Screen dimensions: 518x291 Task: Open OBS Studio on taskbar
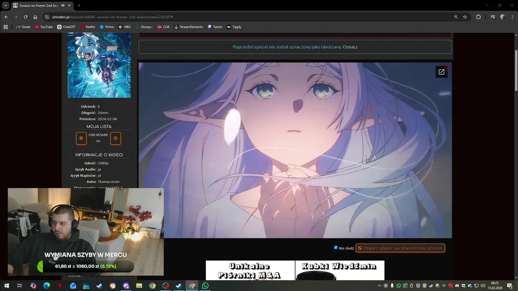[166, 286]
